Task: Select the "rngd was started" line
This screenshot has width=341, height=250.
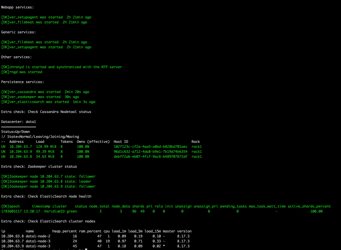Action: click(22, 72)
